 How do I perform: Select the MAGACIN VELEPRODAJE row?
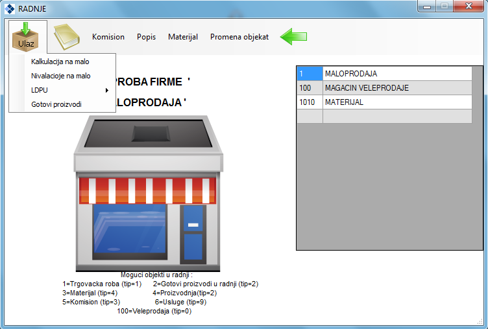point(396,87)
